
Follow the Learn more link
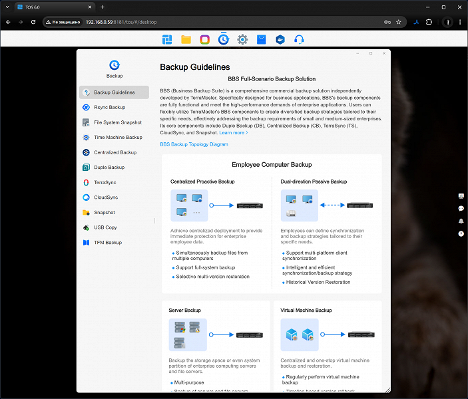click(x=234, y=133)
